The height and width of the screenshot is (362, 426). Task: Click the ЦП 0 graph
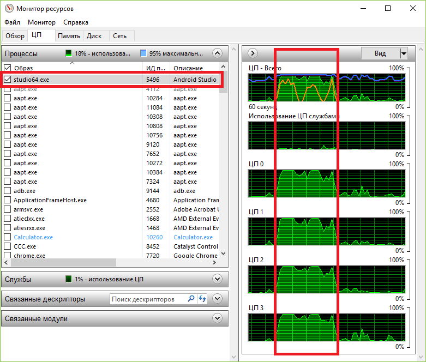coord(326,183)
